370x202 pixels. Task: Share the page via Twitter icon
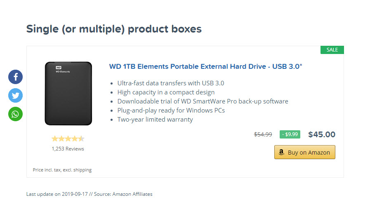point(15,96)
